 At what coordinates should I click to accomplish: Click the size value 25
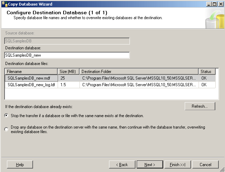[69, 78]
